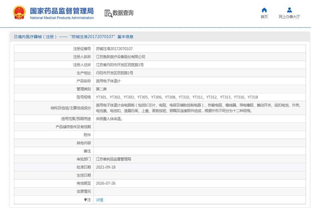311x208 pixels.
Task: Click product name 医用电子体温计
Action: point(108,81)
